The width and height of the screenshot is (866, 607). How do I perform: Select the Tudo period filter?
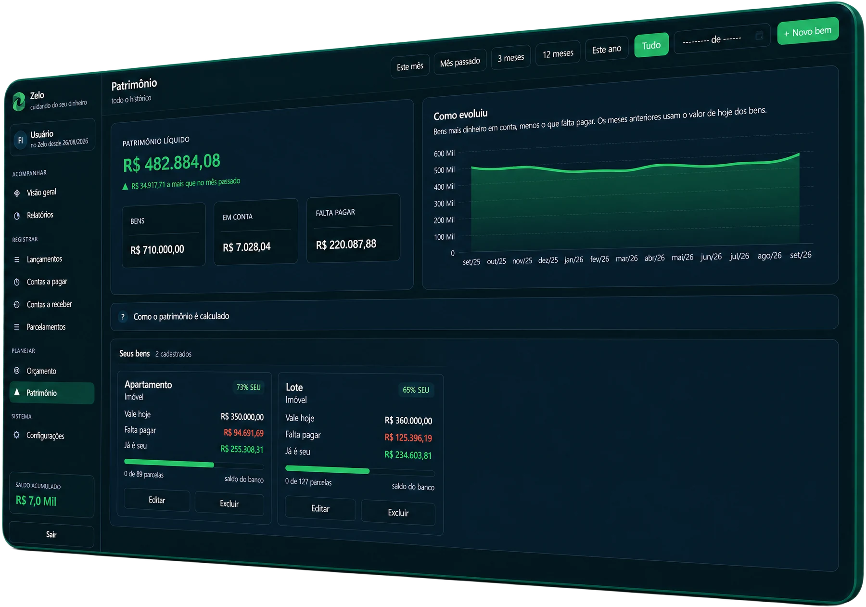click(651, 45)
